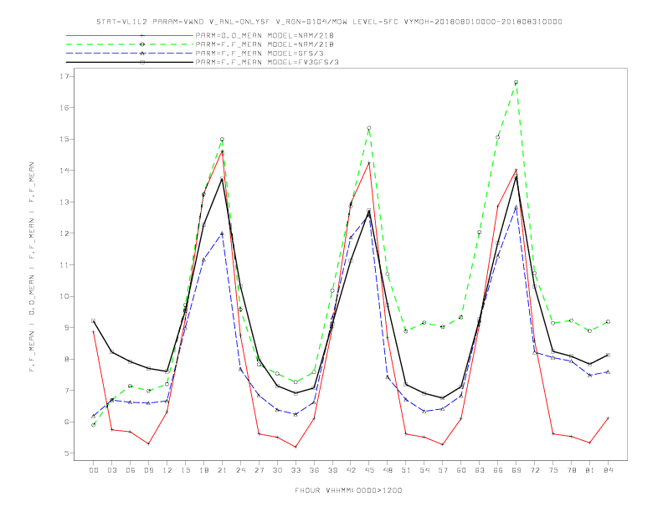Image resolution: width=663 pixels, height=512 pixels.
Task: Click the green curve's highest peak marker at hour 69
Action: point(517,82)
